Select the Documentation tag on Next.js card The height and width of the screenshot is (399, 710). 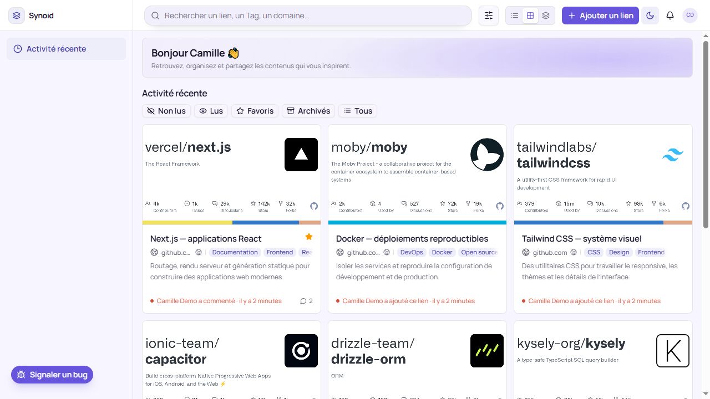[235, 252]
